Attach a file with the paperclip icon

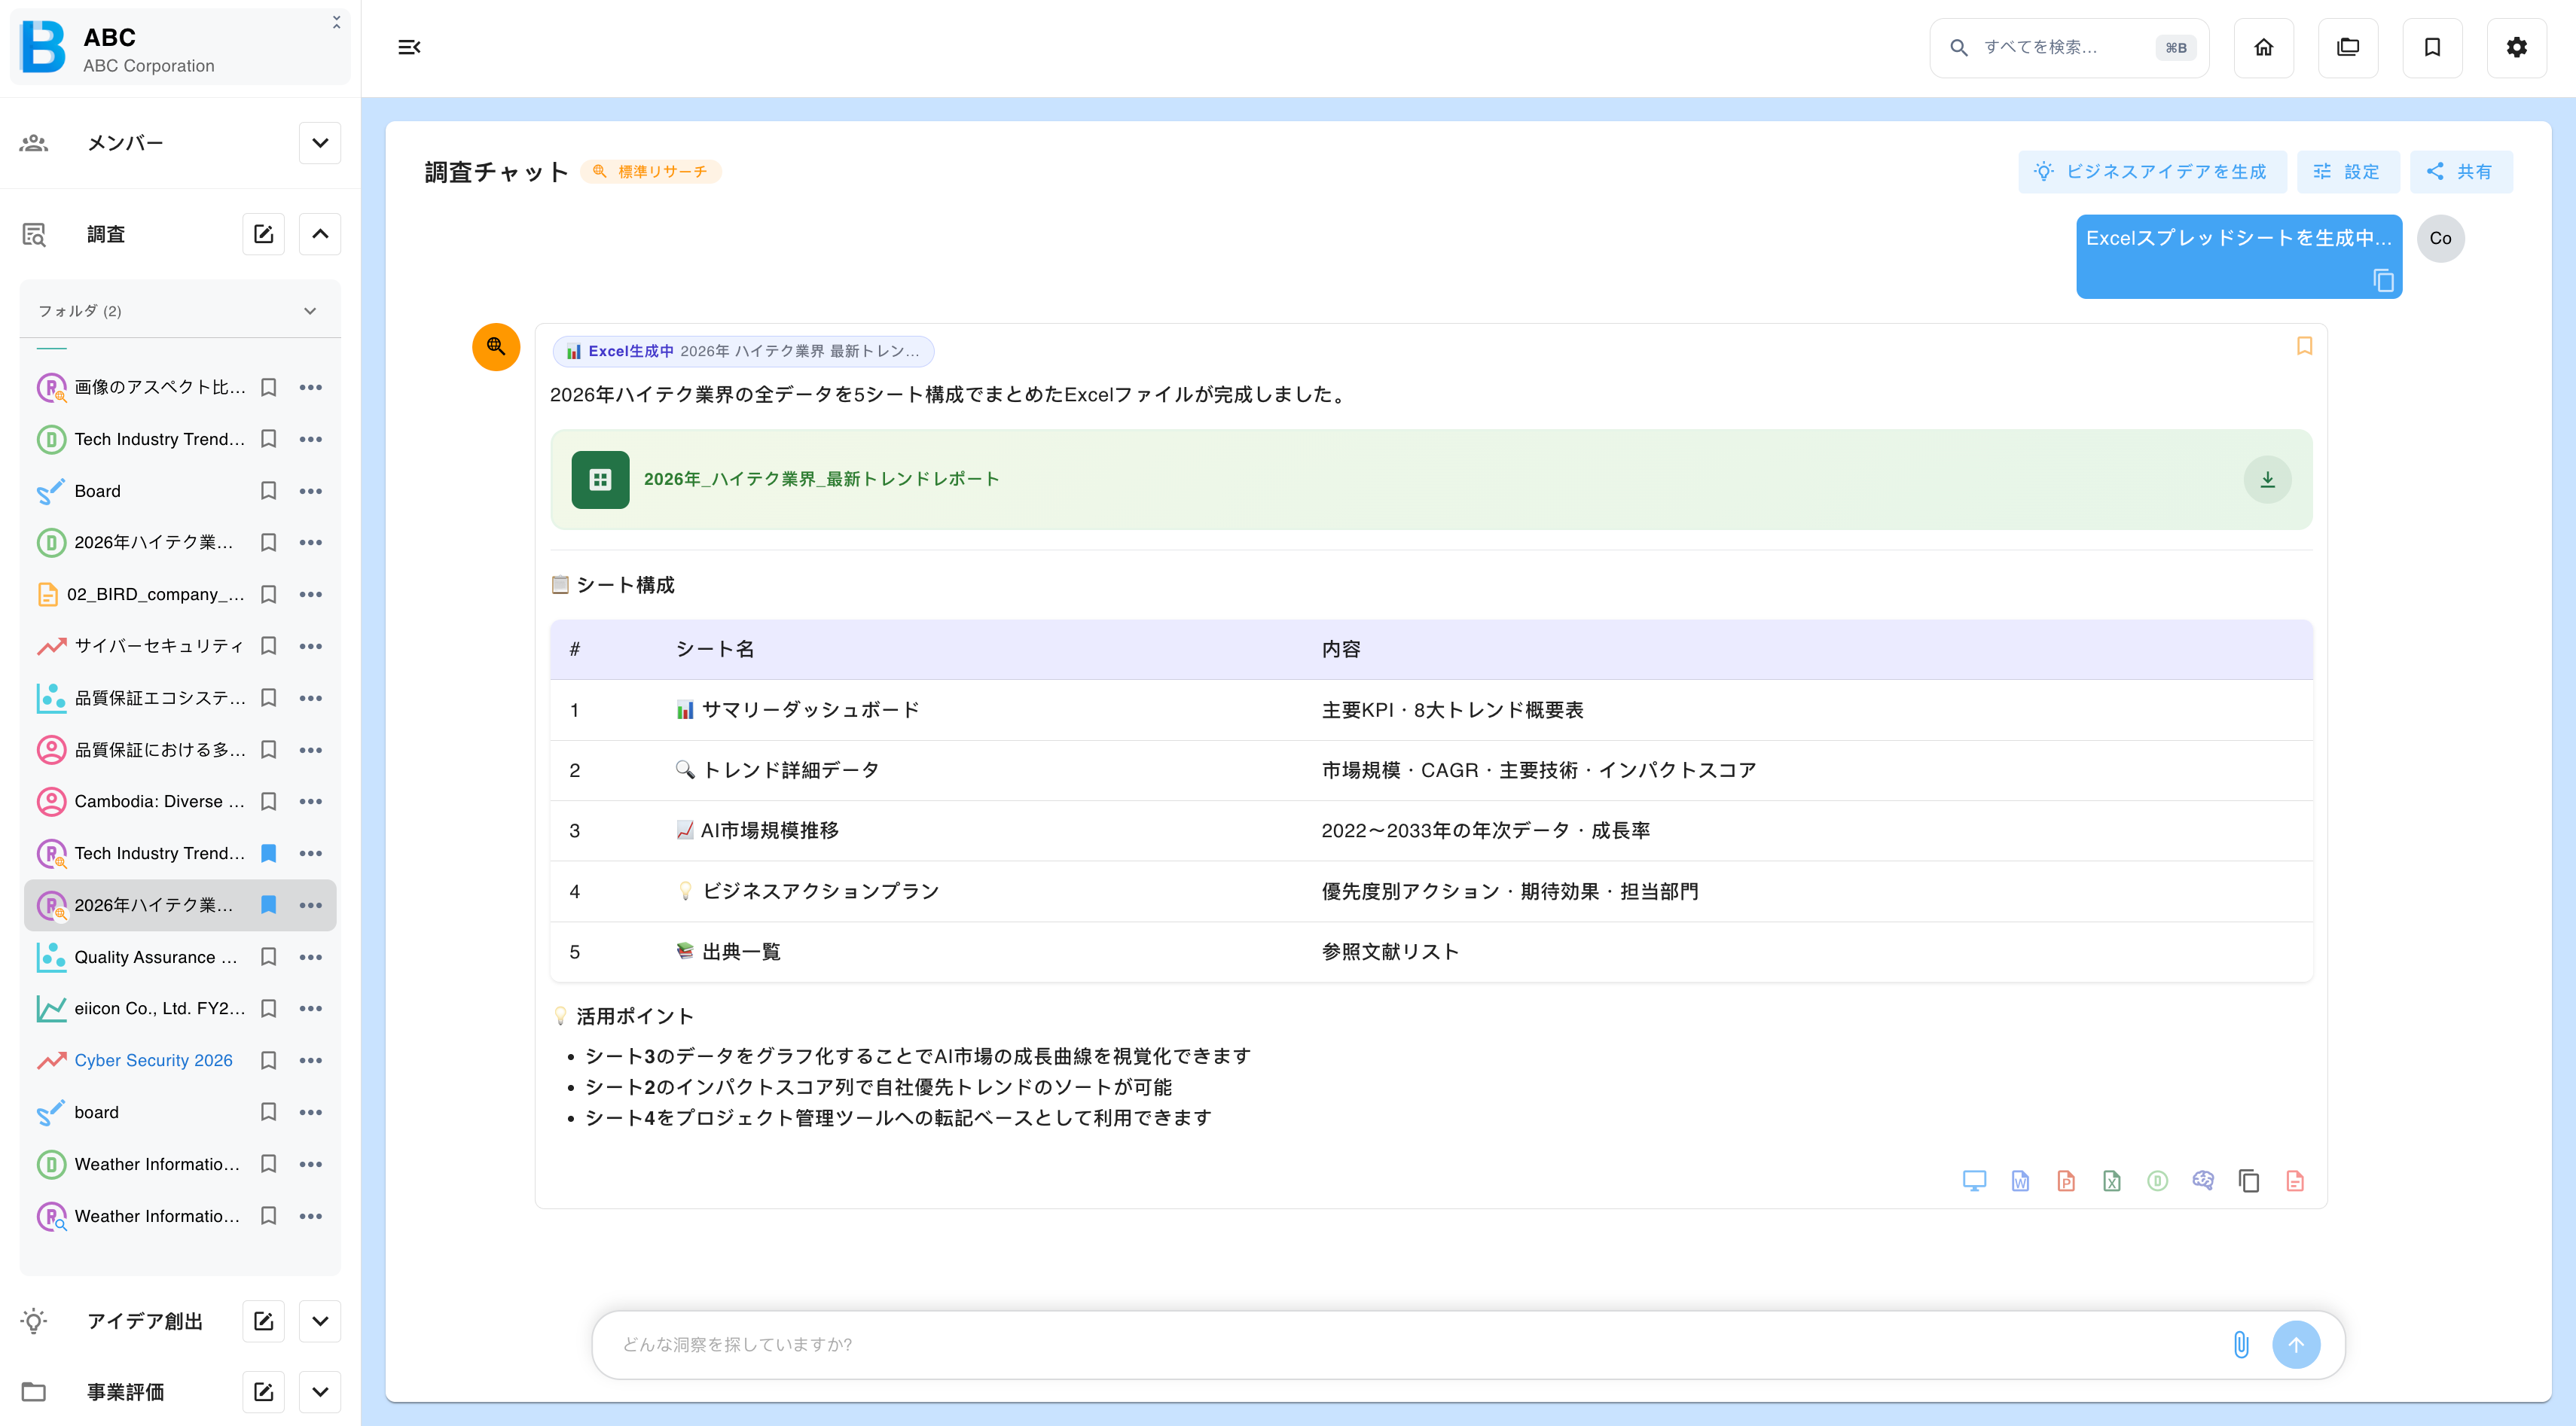pos(2241,1344)
